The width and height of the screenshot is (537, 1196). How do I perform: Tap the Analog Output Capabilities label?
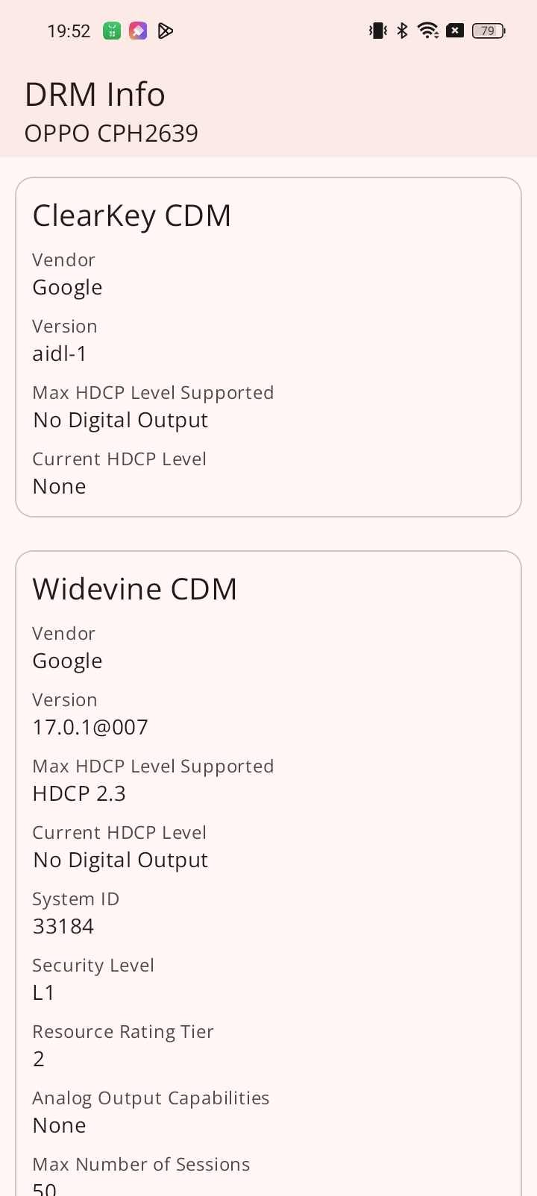(151, 1098)
